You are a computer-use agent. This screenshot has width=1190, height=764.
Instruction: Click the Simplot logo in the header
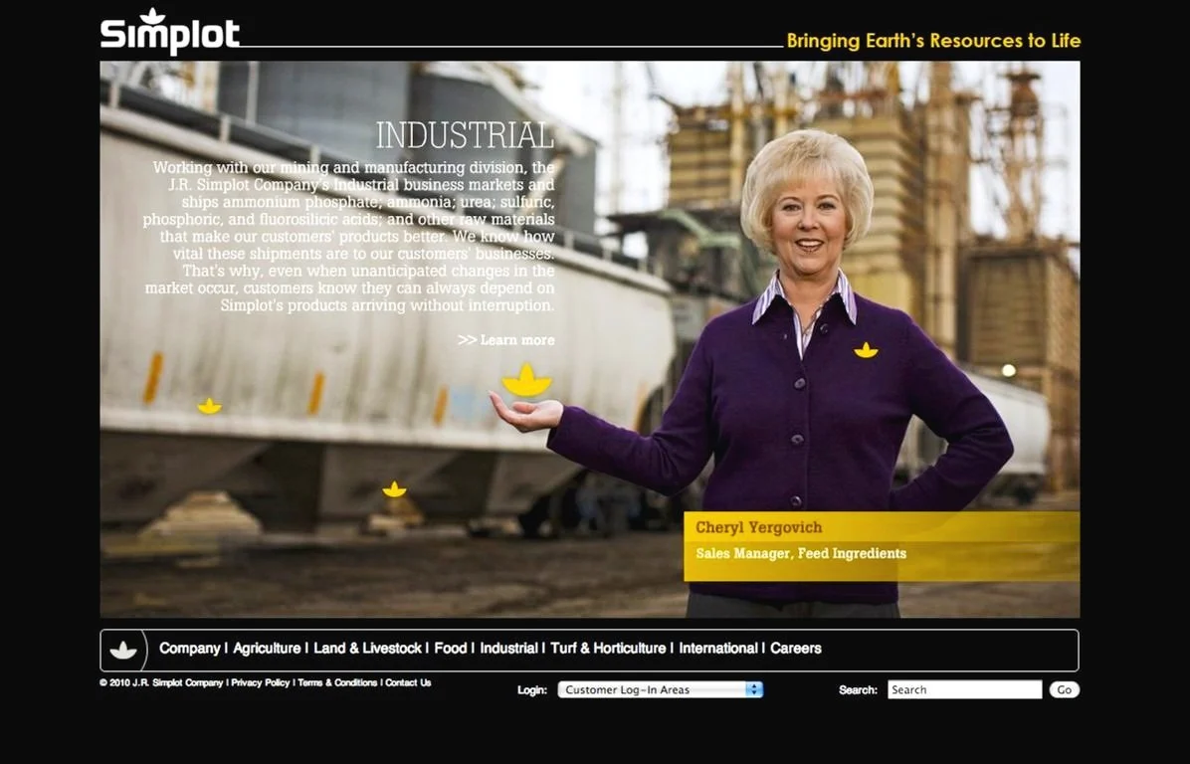pos(170,32)
